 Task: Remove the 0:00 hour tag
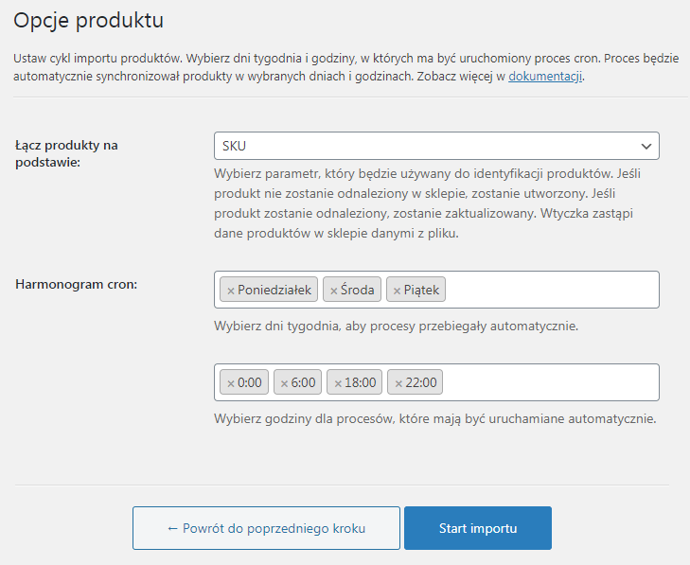coord(230,383)
